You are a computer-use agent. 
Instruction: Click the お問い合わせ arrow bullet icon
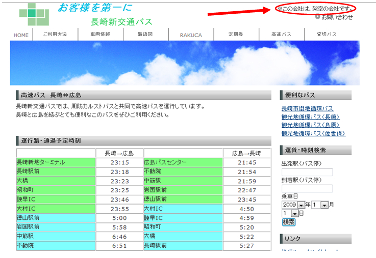coord(317,17)
